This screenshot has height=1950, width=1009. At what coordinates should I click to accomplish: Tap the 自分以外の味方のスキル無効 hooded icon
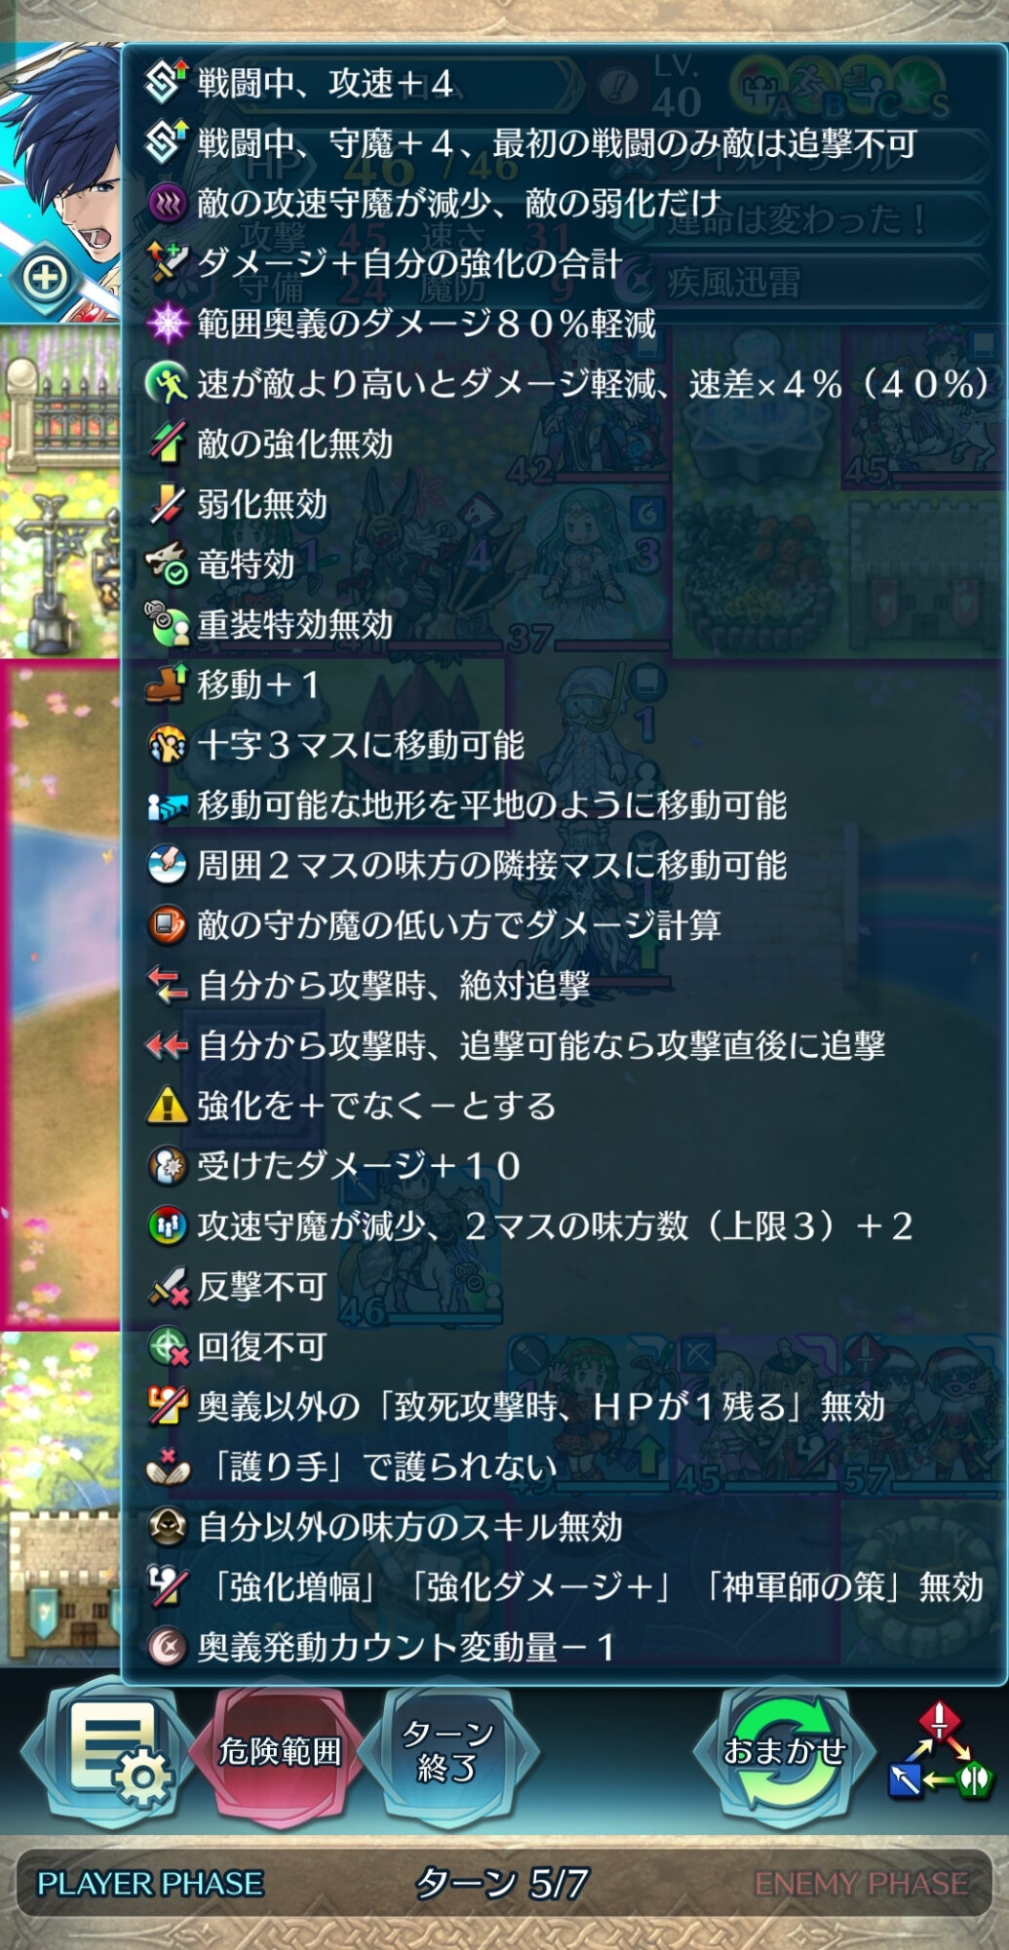tap(167, 1527)
